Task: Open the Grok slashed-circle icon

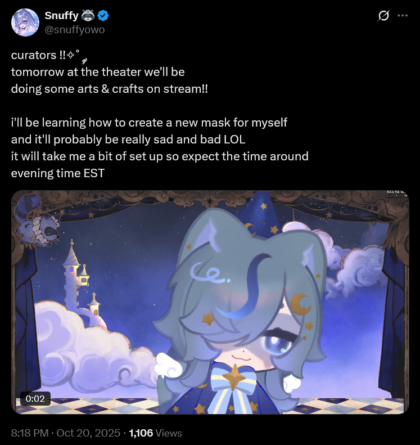Action: tap(383, 15)
